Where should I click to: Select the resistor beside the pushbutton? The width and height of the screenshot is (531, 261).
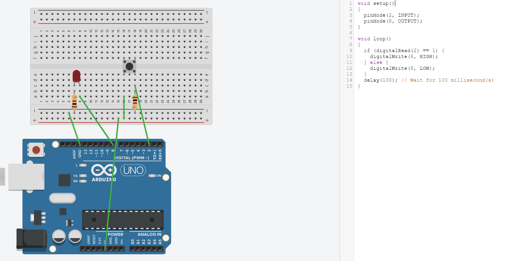pyautogui.click(x=135, y=101)
